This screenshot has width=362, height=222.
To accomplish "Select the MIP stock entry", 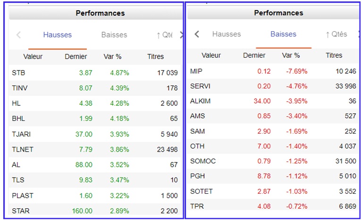I will (196, 71).
